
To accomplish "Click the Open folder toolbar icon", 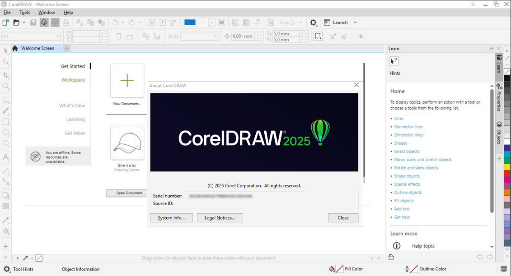I will (x=16, y=23).
